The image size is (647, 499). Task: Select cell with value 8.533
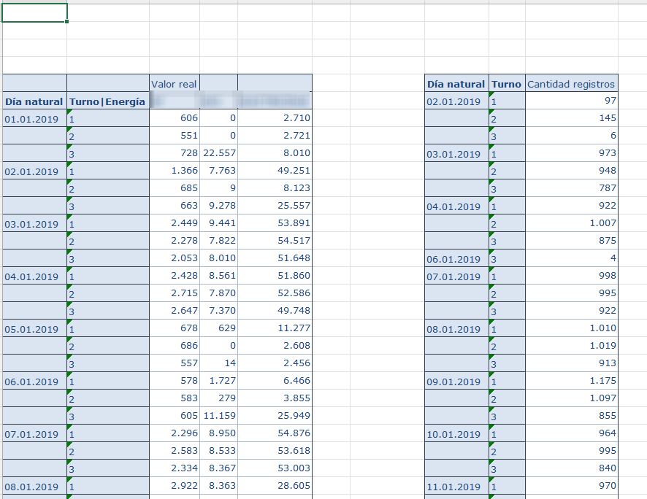coord(218,450)
